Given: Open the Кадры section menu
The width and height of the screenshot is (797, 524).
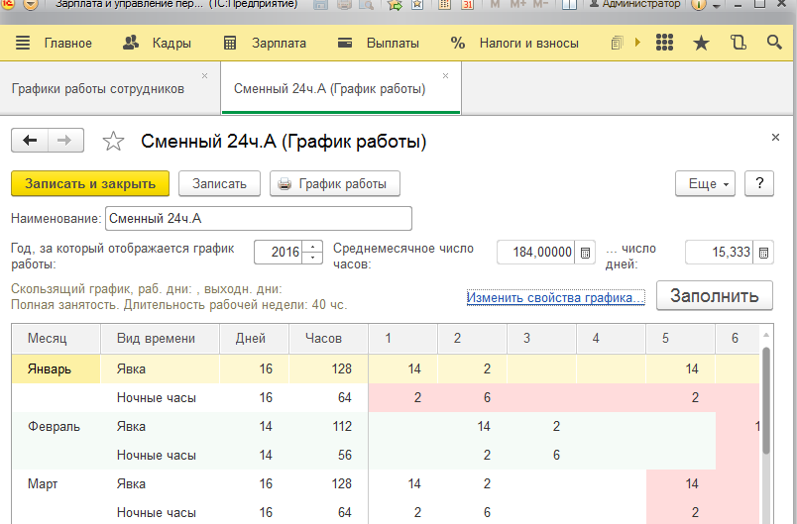Looking at the screenshot, I should pyautogui.click(x=157, y=43).
